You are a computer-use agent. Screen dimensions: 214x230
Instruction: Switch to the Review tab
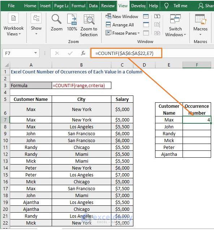[108, 6]
